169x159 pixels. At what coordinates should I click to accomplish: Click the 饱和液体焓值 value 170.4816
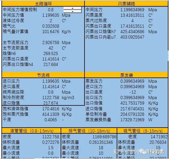coord(51,109)
